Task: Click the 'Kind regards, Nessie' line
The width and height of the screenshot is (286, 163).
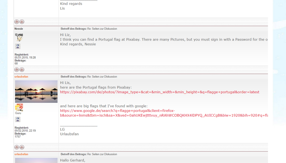Action: (x=78, y=44)
